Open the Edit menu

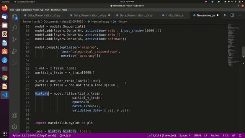click(18, 10)
